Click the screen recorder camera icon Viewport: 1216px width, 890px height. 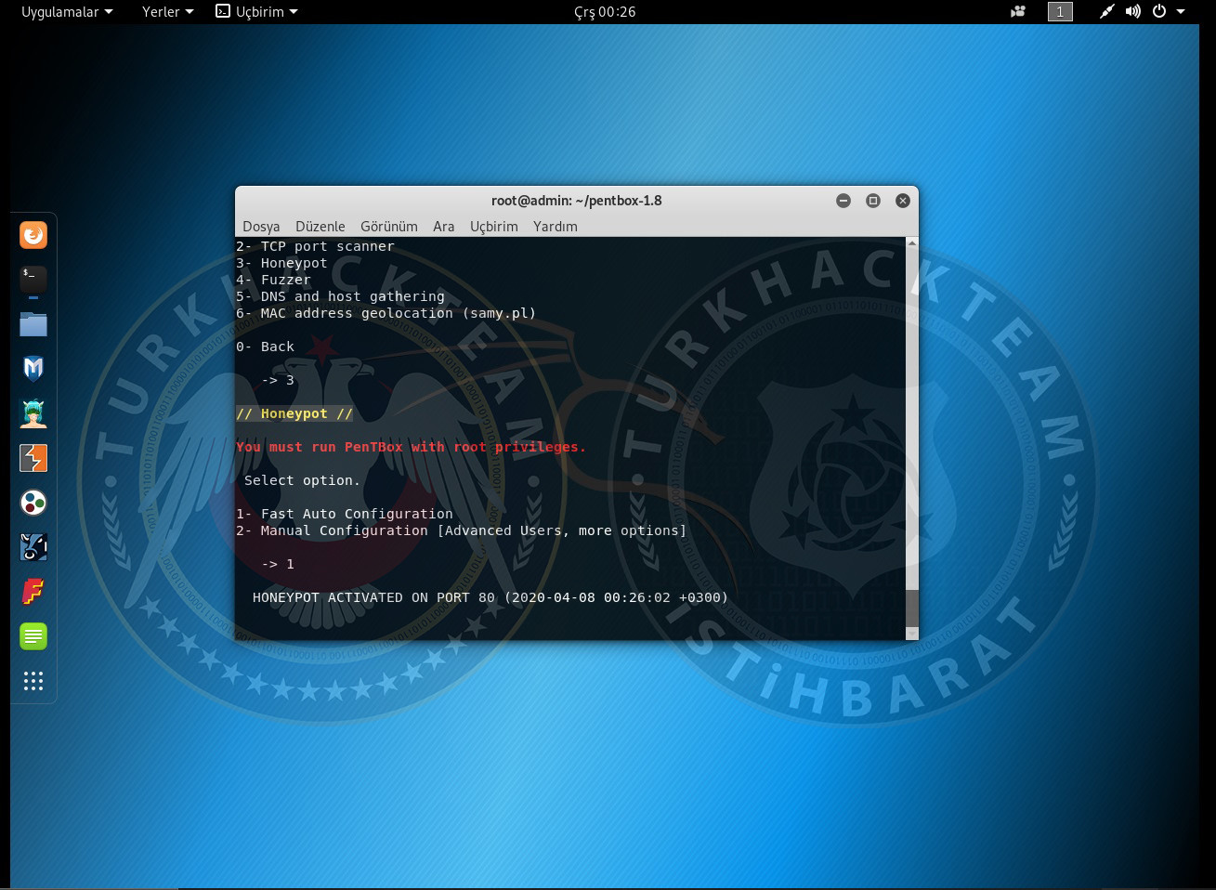click(1018, 12)
